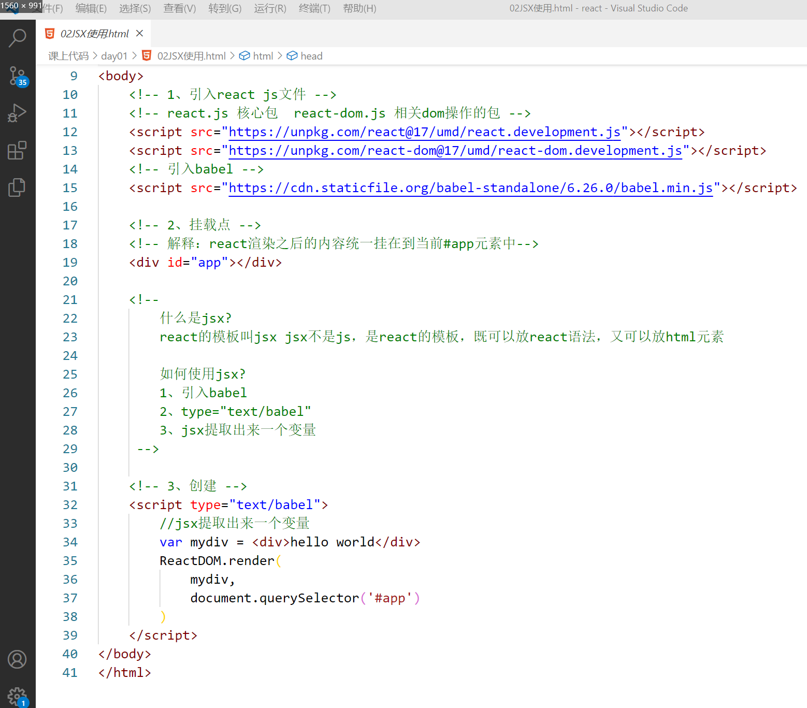Click the document.querySelector('#app') text

click(x=305, y=598)
